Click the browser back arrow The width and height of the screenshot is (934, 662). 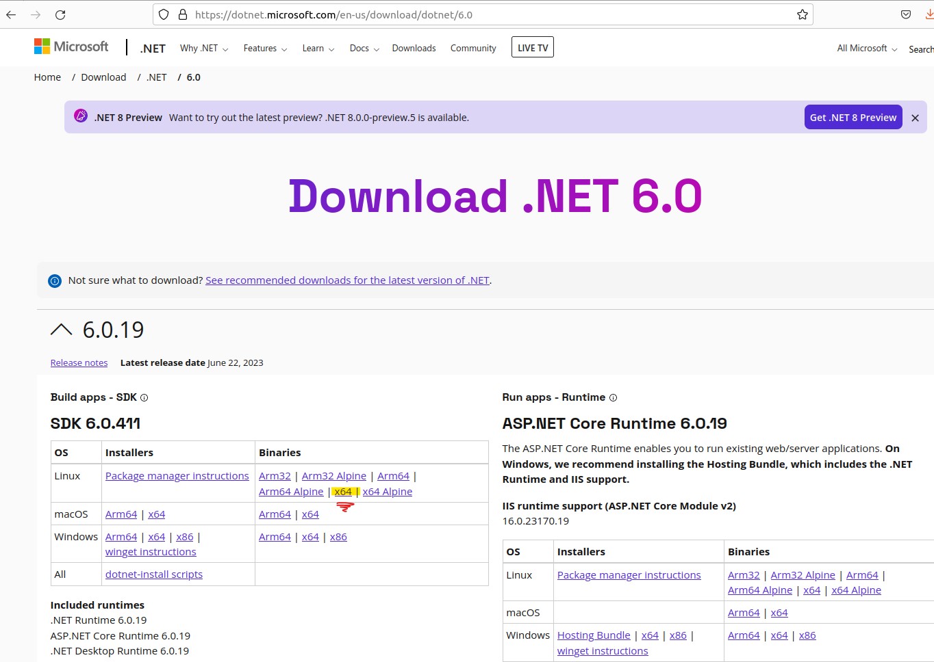pos(11,14)
